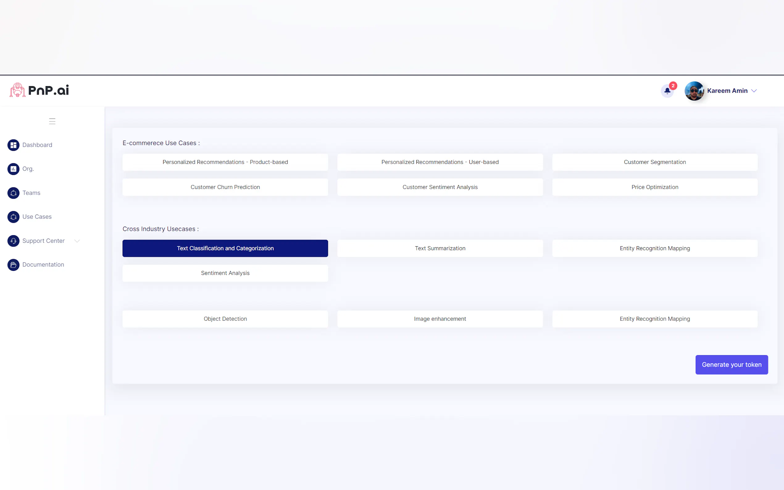
Task: Choose the Price Optimization use case
Action: point(654,187)
